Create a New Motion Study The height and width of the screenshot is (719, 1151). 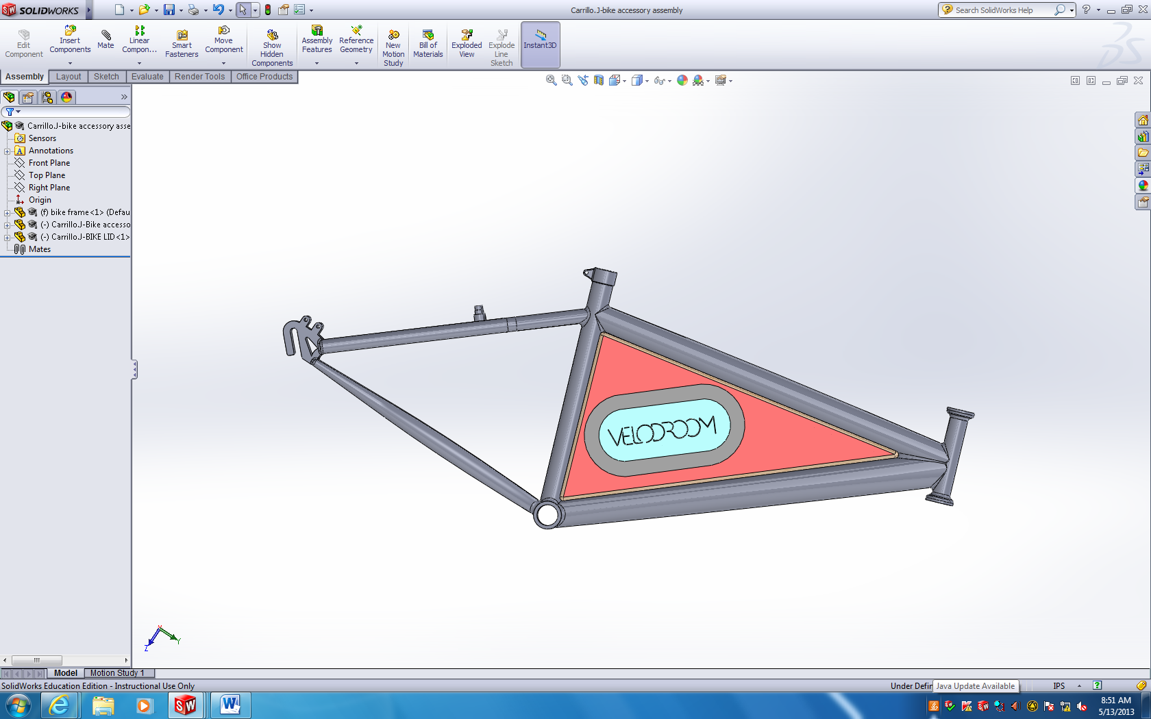pyautogui.click(x=393, y=48)
